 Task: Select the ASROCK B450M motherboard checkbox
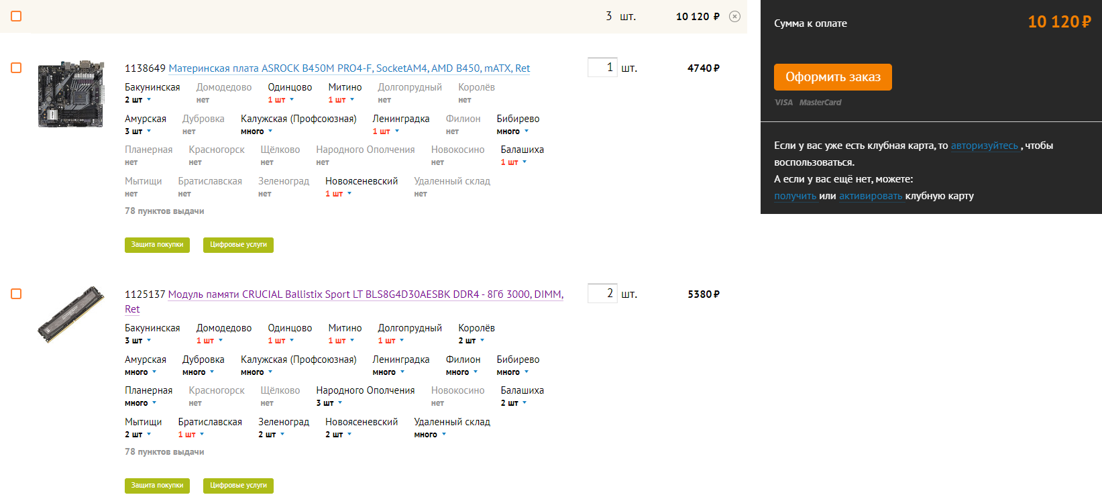(x=16, y=68)
